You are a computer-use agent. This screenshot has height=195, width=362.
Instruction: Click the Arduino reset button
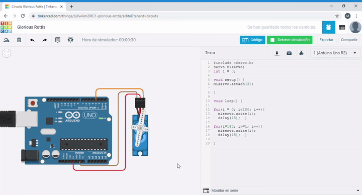tap(33, 103)
